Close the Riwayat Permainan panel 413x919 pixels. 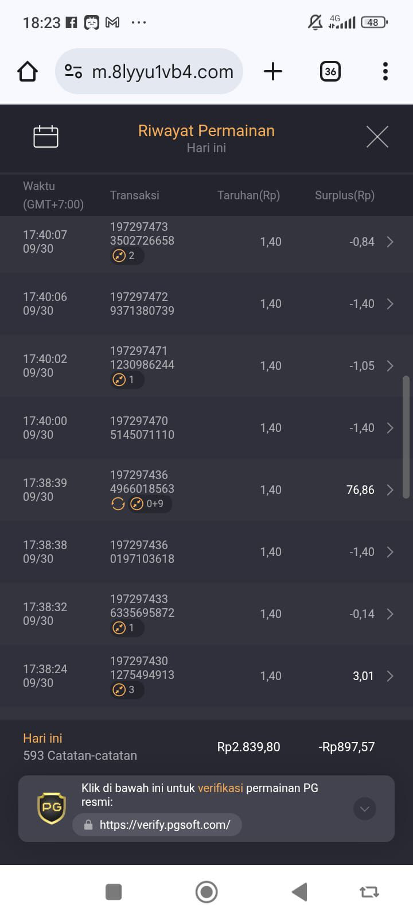[x=377, y=137]
